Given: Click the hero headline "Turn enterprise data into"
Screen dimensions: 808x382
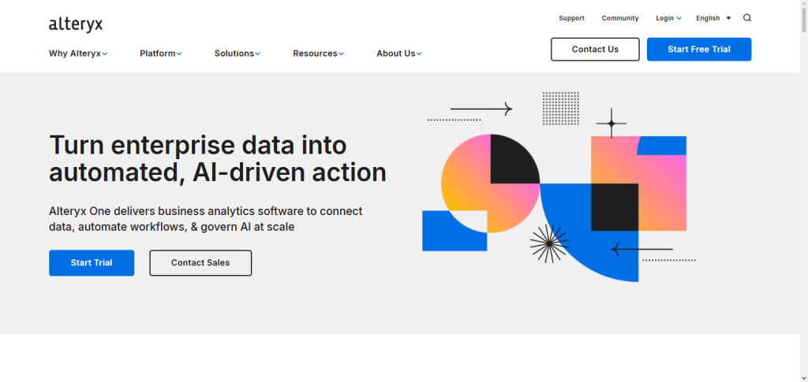Looking at the screenshot, I should (198, 144).
